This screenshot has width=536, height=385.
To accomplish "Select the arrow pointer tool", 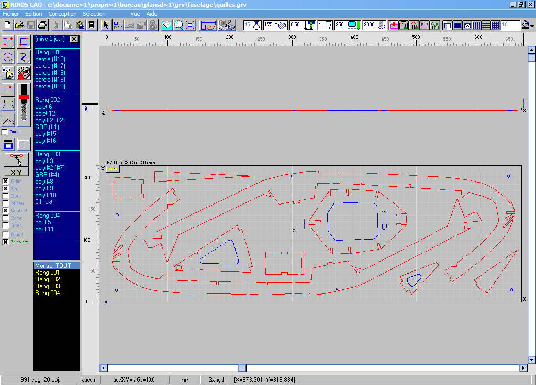I will coord(105,25).
